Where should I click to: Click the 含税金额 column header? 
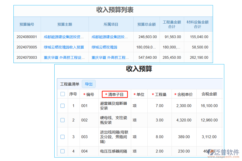click(209, 94)
